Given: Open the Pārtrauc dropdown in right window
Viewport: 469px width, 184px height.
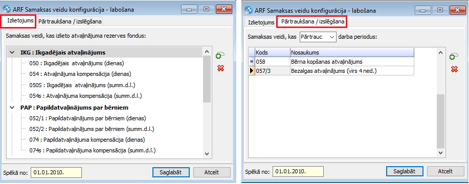Looking at the screenshot, I should click(x=331, y=37).
